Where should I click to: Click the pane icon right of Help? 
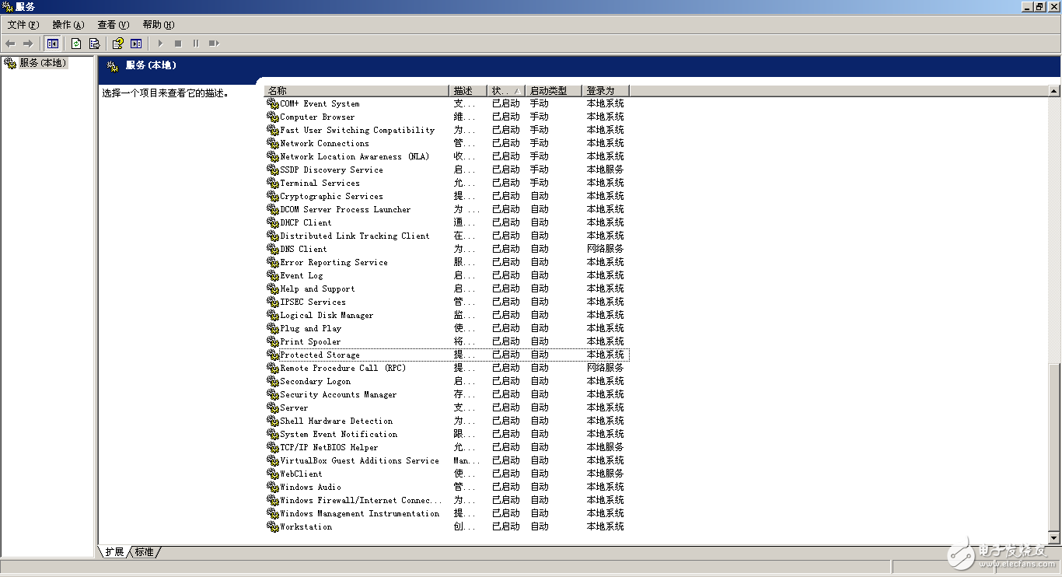coord(136,44)
